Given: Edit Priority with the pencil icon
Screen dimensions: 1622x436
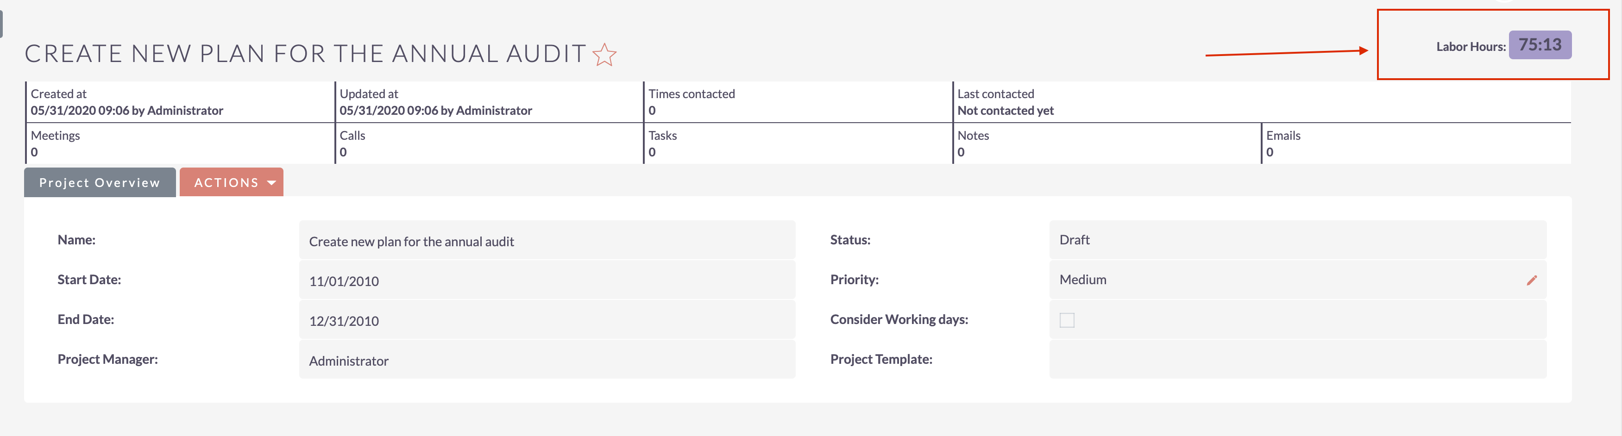Looking at the screenshot, I should point(1531,280).
